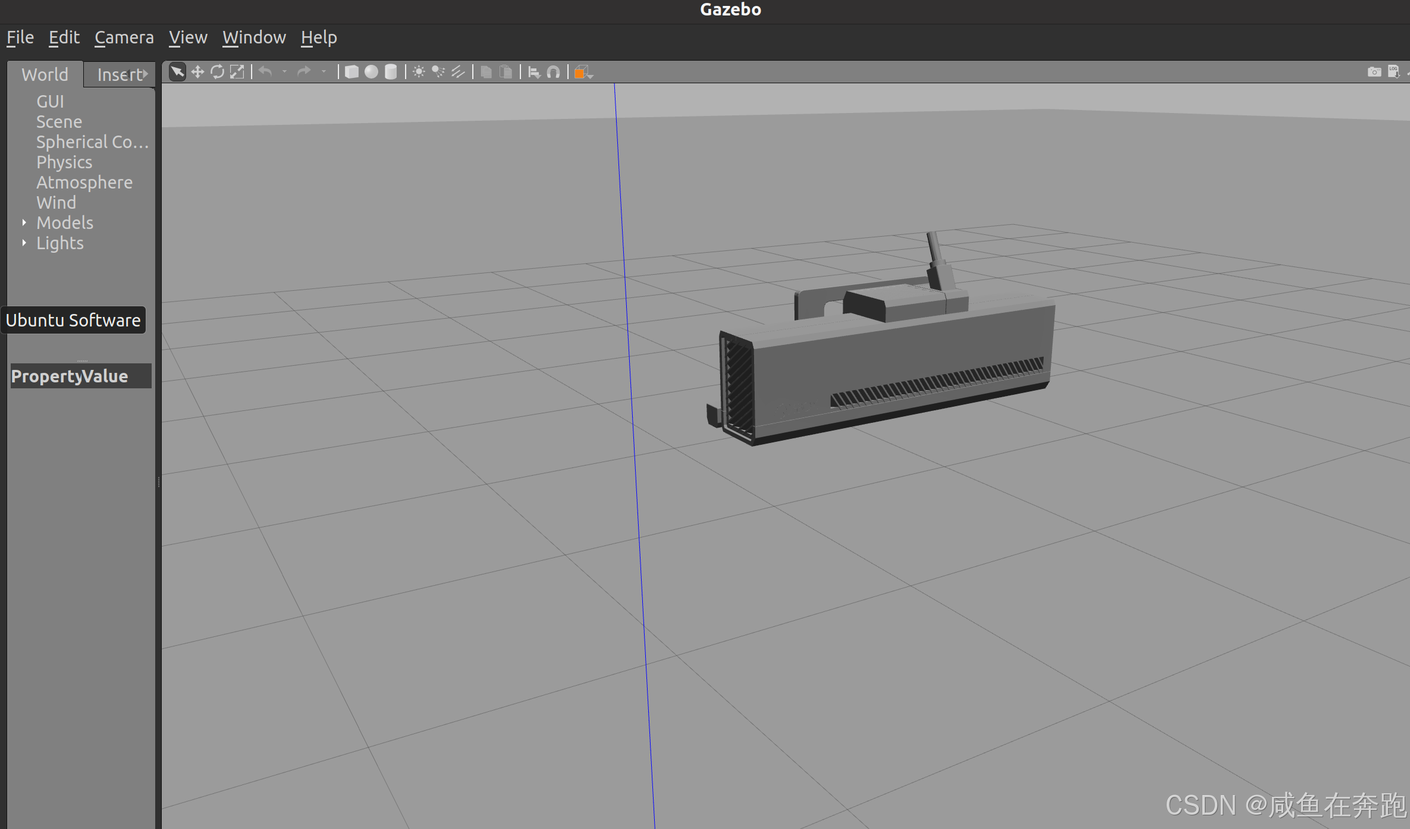1410x829 pixels.
Task: Insert a box shape
Action: (351, 72)
